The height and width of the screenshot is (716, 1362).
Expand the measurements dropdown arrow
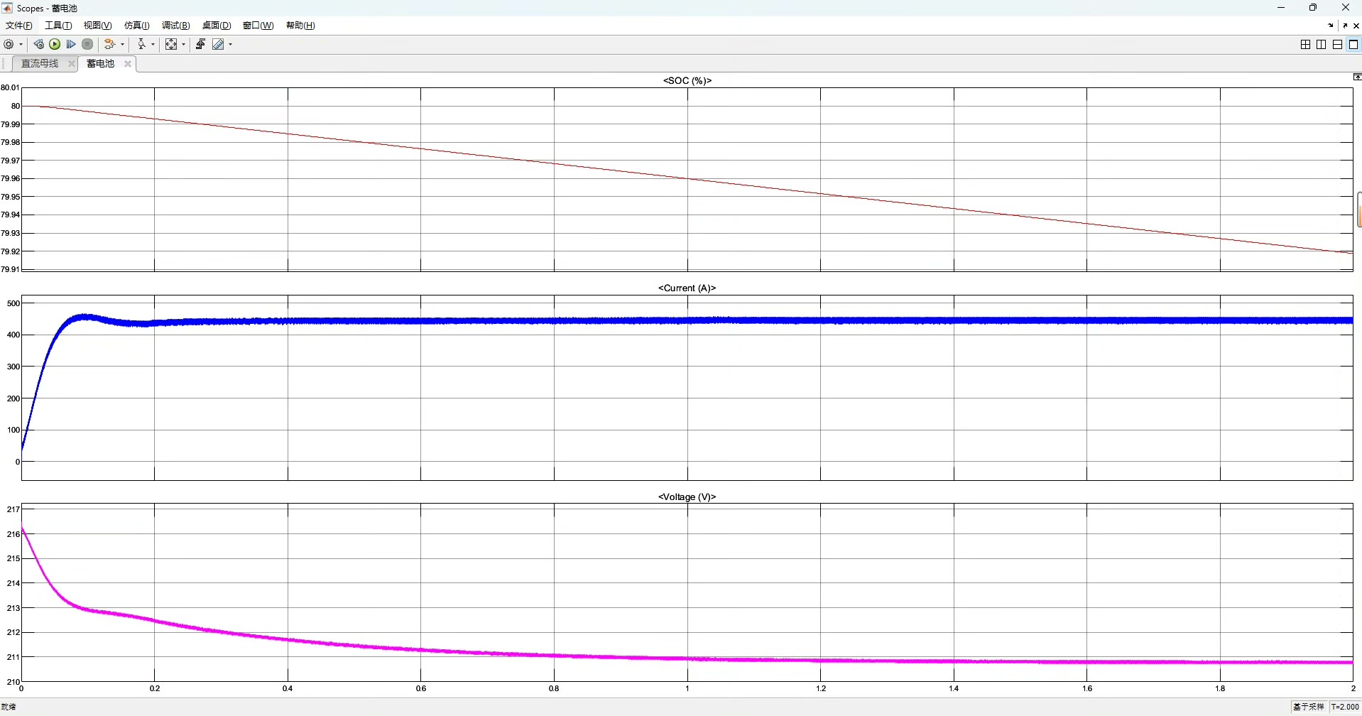231,44
